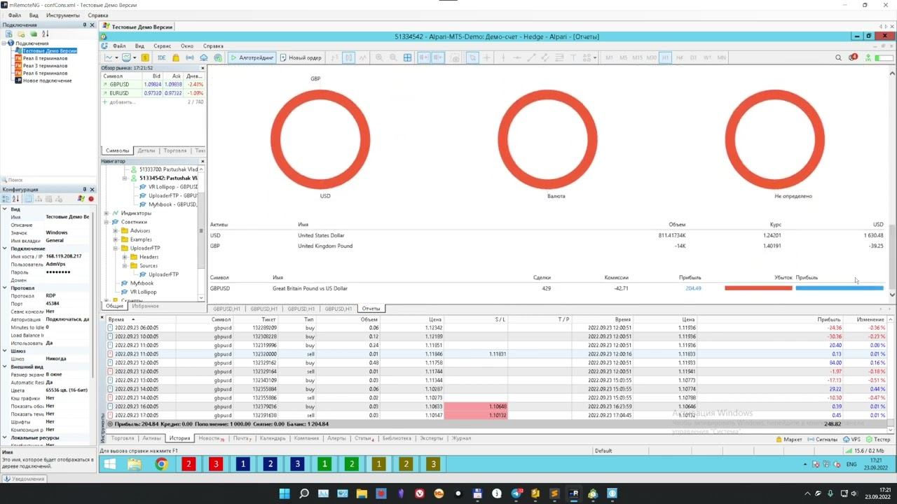The height and width of the screenshot is (504, 897).
Task: Open the Маркет icon in the toolbox
Action: click(x=788, y=439)
